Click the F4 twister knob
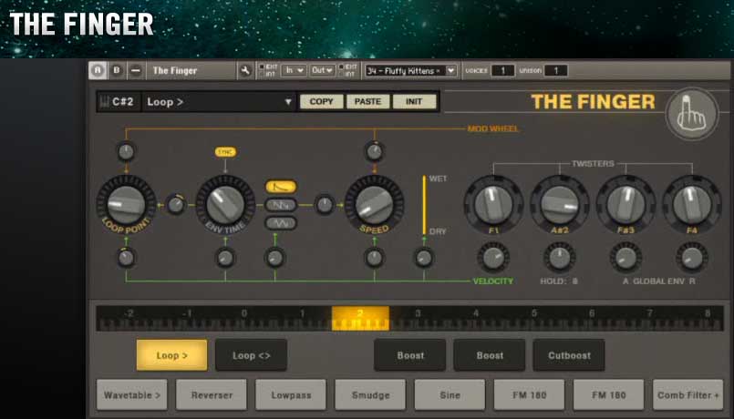Viewport: 734px width, 419px height. pyautogui.click(x=692, y=204)
